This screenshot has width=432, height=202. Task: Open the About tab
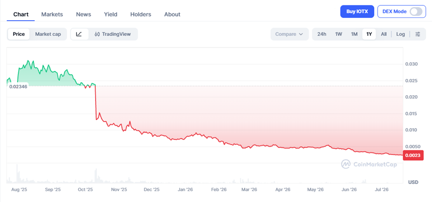pyautogui.click(x=172, y=14)
